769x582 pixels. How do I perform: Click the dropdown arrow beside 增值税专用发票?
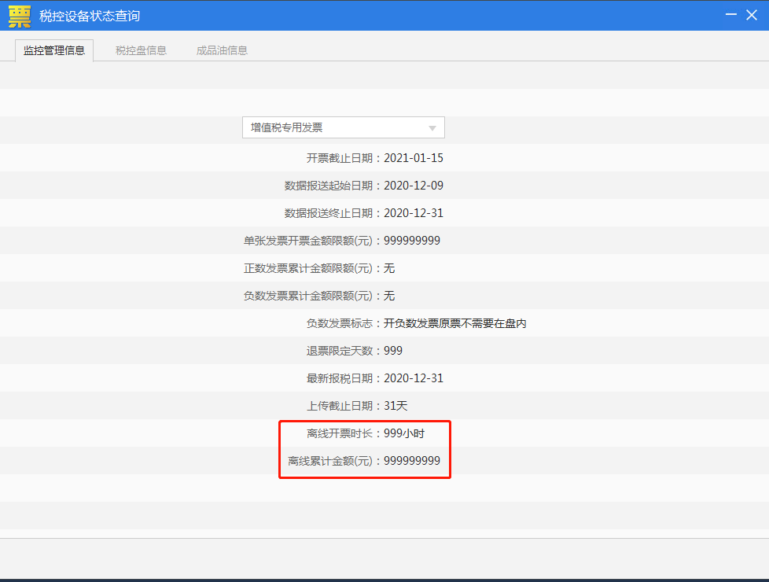pyautogui.click(x=432, y=128)
